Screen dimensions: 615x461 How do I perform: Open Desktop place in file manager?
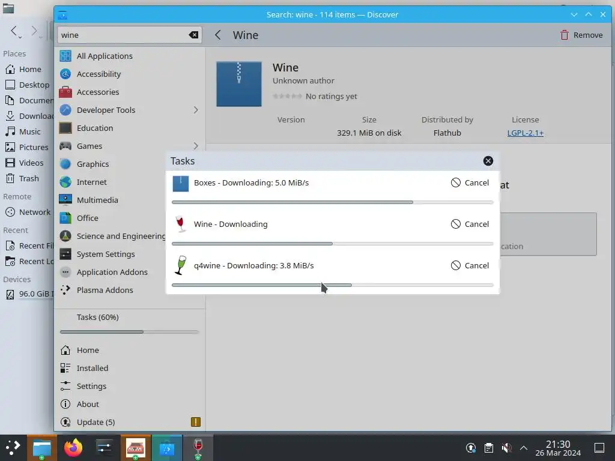pos(26,85)
